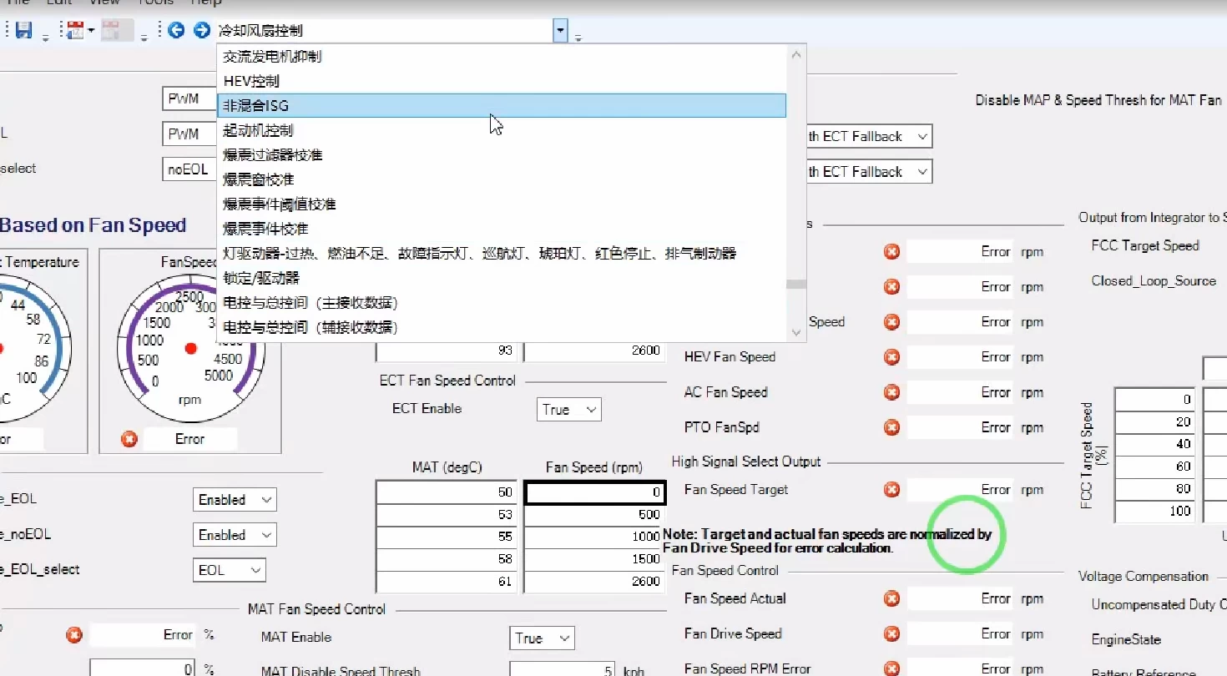Open the navigation combo box dropdown arrow

point(559,30)
